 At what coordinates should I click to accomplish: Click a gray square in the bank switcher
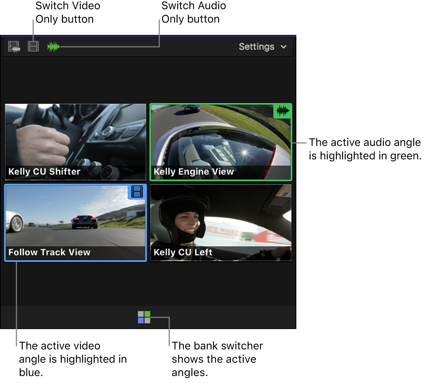click(x=140, y=314)
